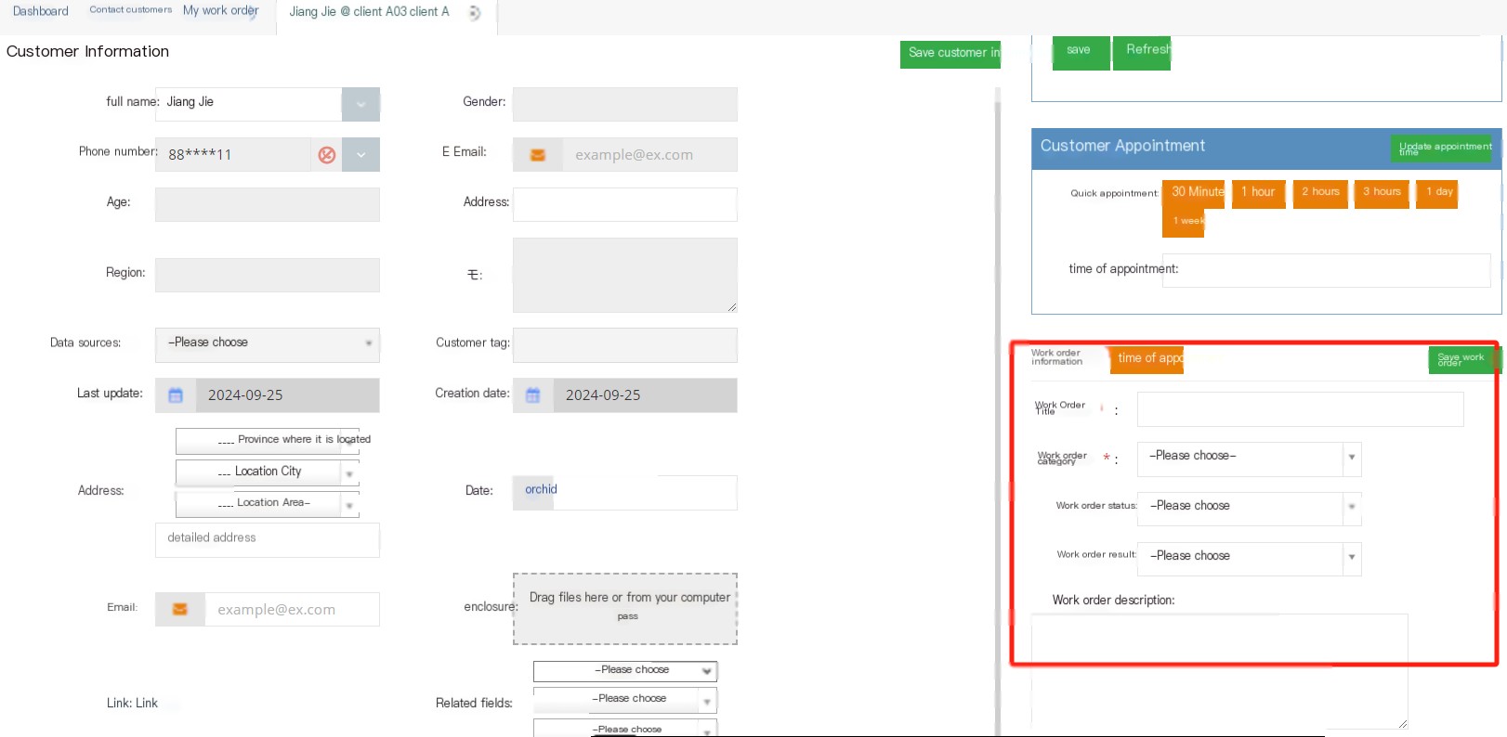
Task: Click the Refresh button
Action: [x=1142, y=51]
